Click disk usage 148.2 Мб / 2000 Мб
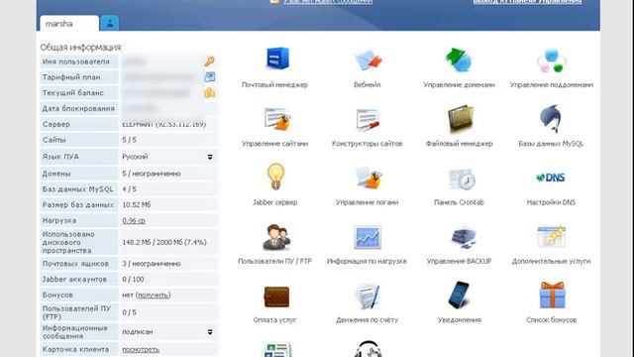This screenshot has height=357, width=634. [x=164, y=242]
